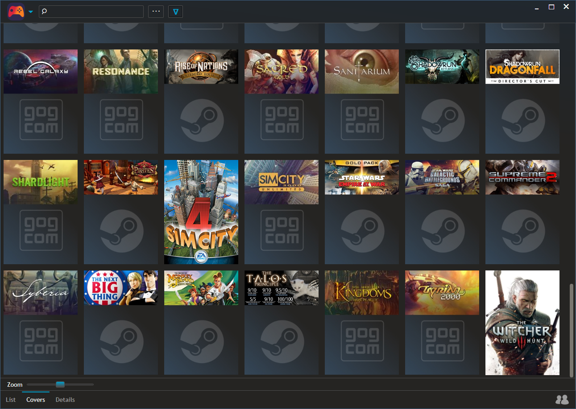
Task: Open the Rebel Galaxy game tile
Action: point(41,71)
